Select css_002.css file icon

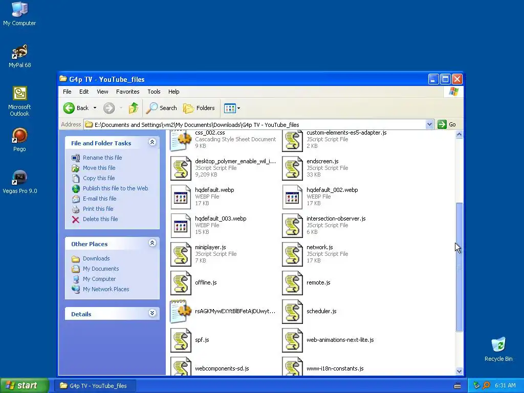(181, 140)
